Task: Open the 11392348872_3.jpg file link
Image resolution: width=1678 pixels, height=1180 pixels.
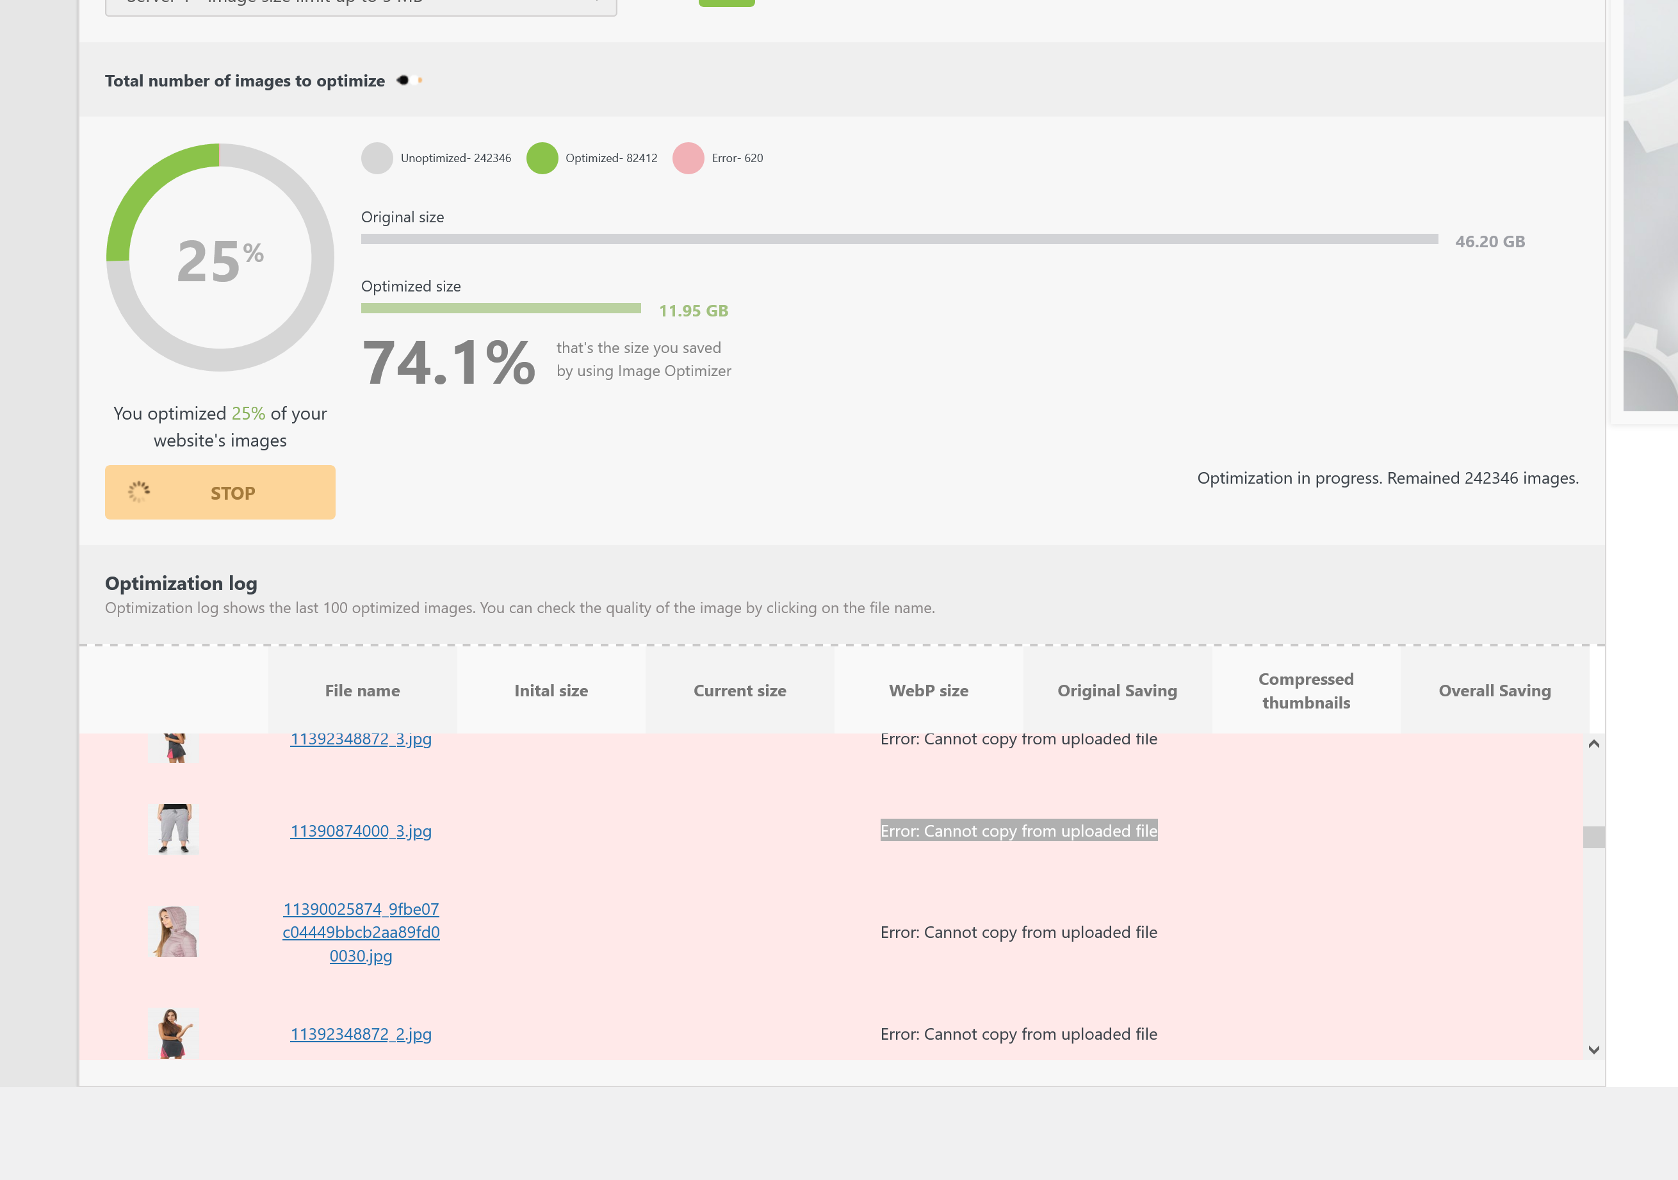Action: pos(361,739)
